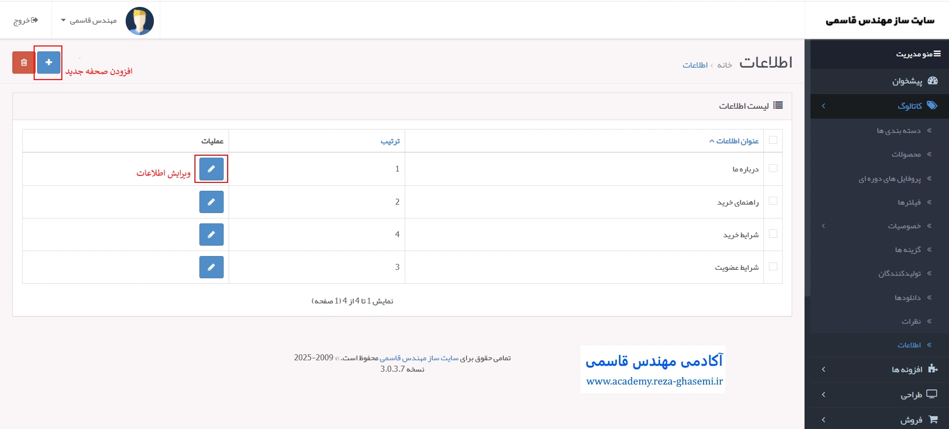Click the order value 4 cell
Screen dimensions: 949x429
point(317,234)
